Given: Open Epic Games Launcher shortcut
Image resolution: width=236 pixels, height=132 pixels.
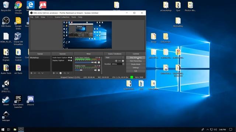Looking at the screenshot, I should (x=18, y=102).
